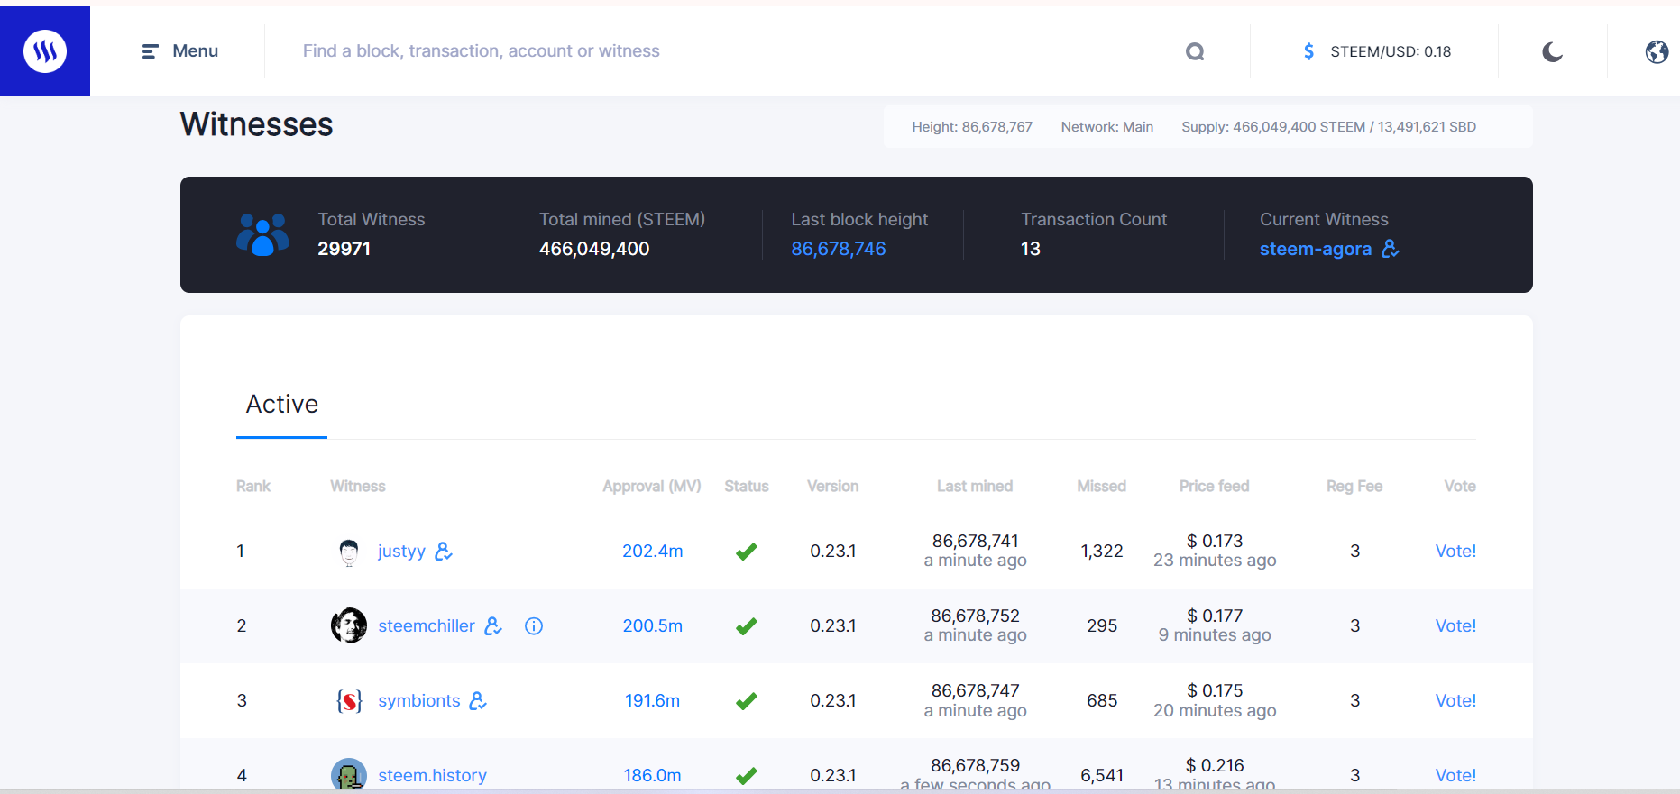This screenshot has width=1680, height=794.
Task: Focus the block or transaction search field
Action: point(730,51)
